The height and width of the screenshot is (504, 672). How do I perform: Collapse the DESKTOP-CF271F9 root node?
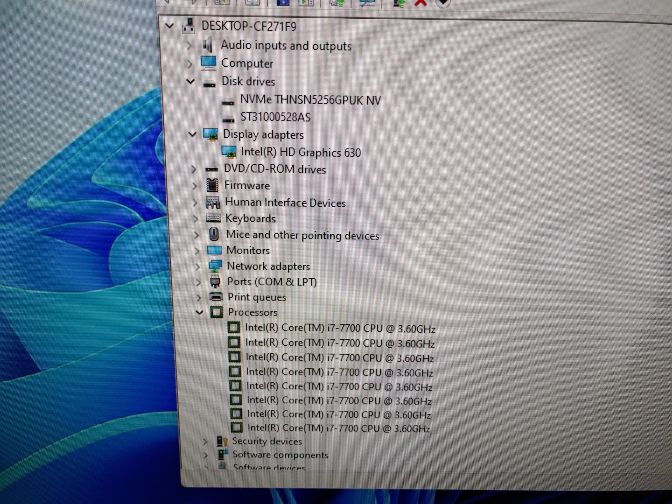(x=170, y=26)
